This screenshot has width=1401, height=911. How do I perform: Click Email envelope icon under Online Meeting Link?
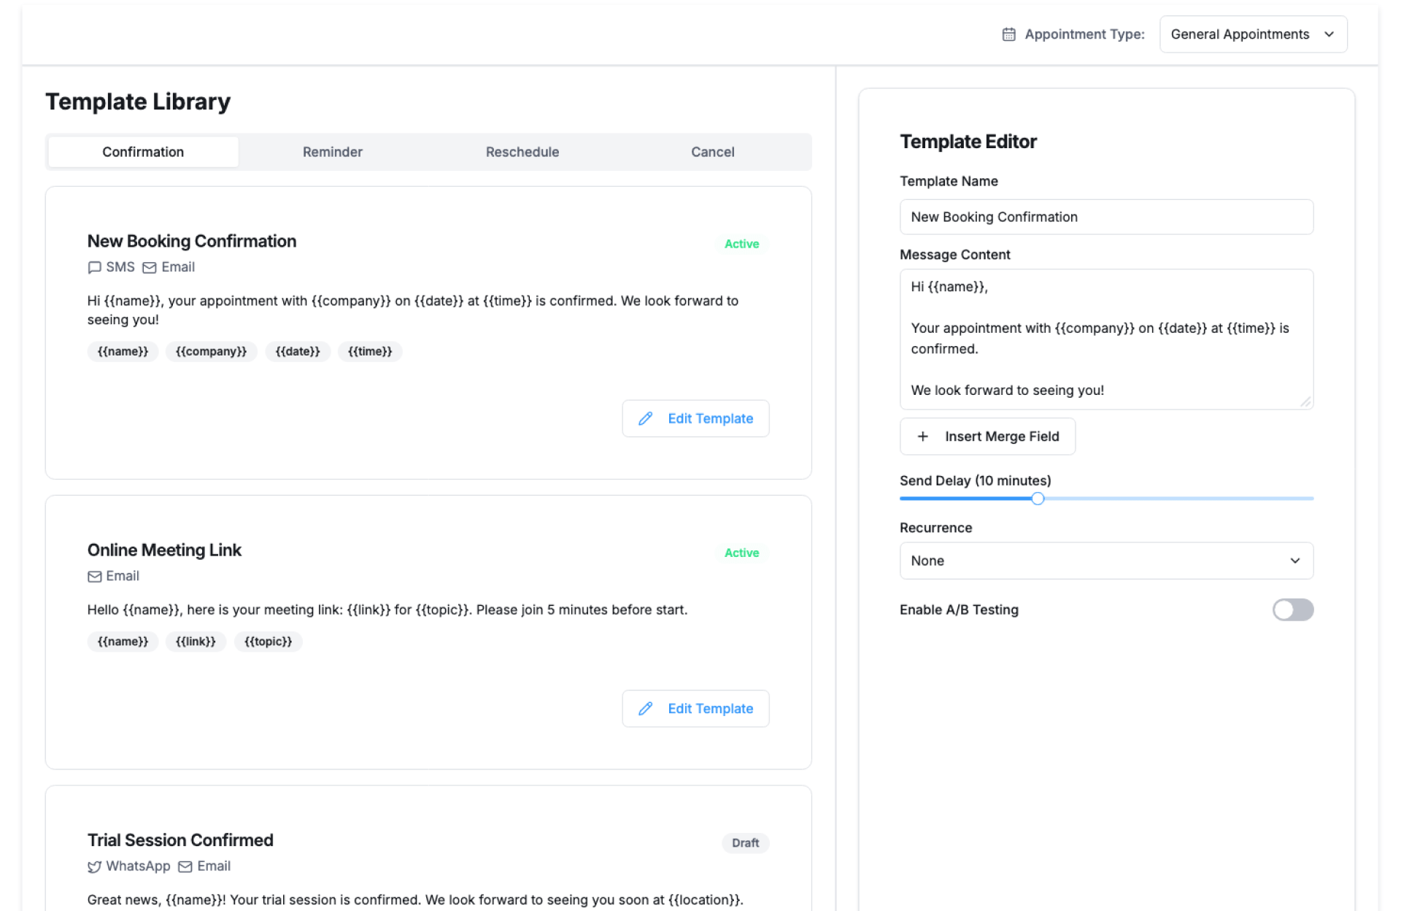click(x=94, y=577)
